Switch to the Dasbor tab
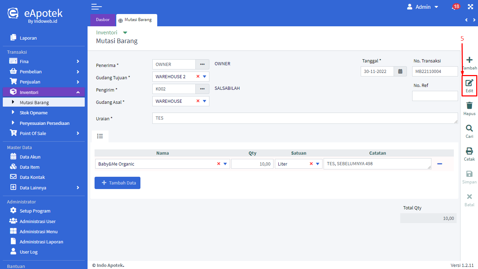Screen dimensions: 478x269 point(103,20)
